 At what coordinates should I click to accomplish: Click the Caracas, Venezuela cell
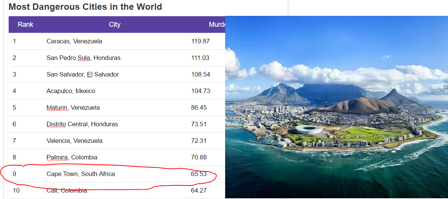pyautogui.click(x=74, y=41)
